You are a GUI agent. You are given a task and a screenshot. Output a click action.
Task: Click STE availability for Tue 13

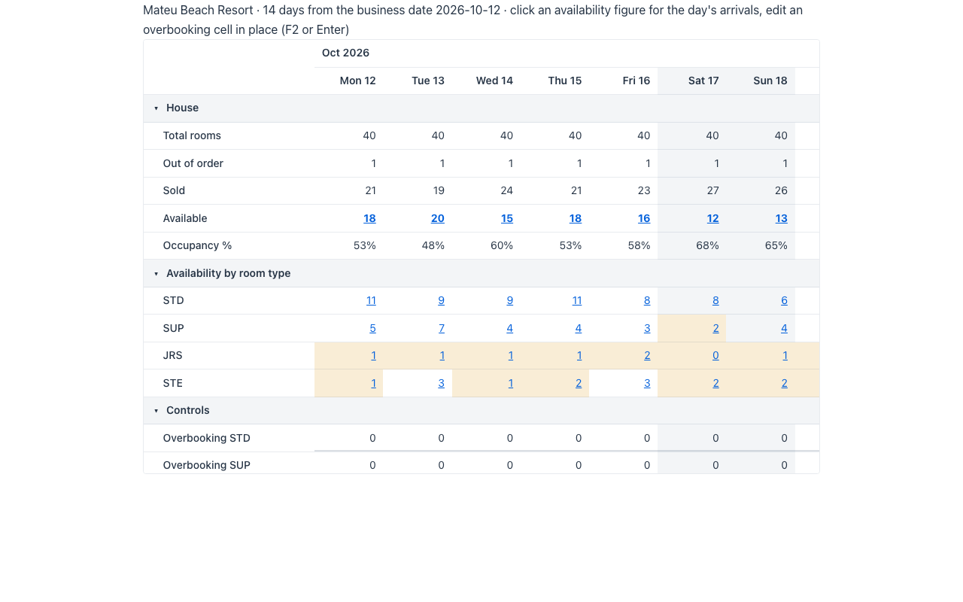coord(442,383)
